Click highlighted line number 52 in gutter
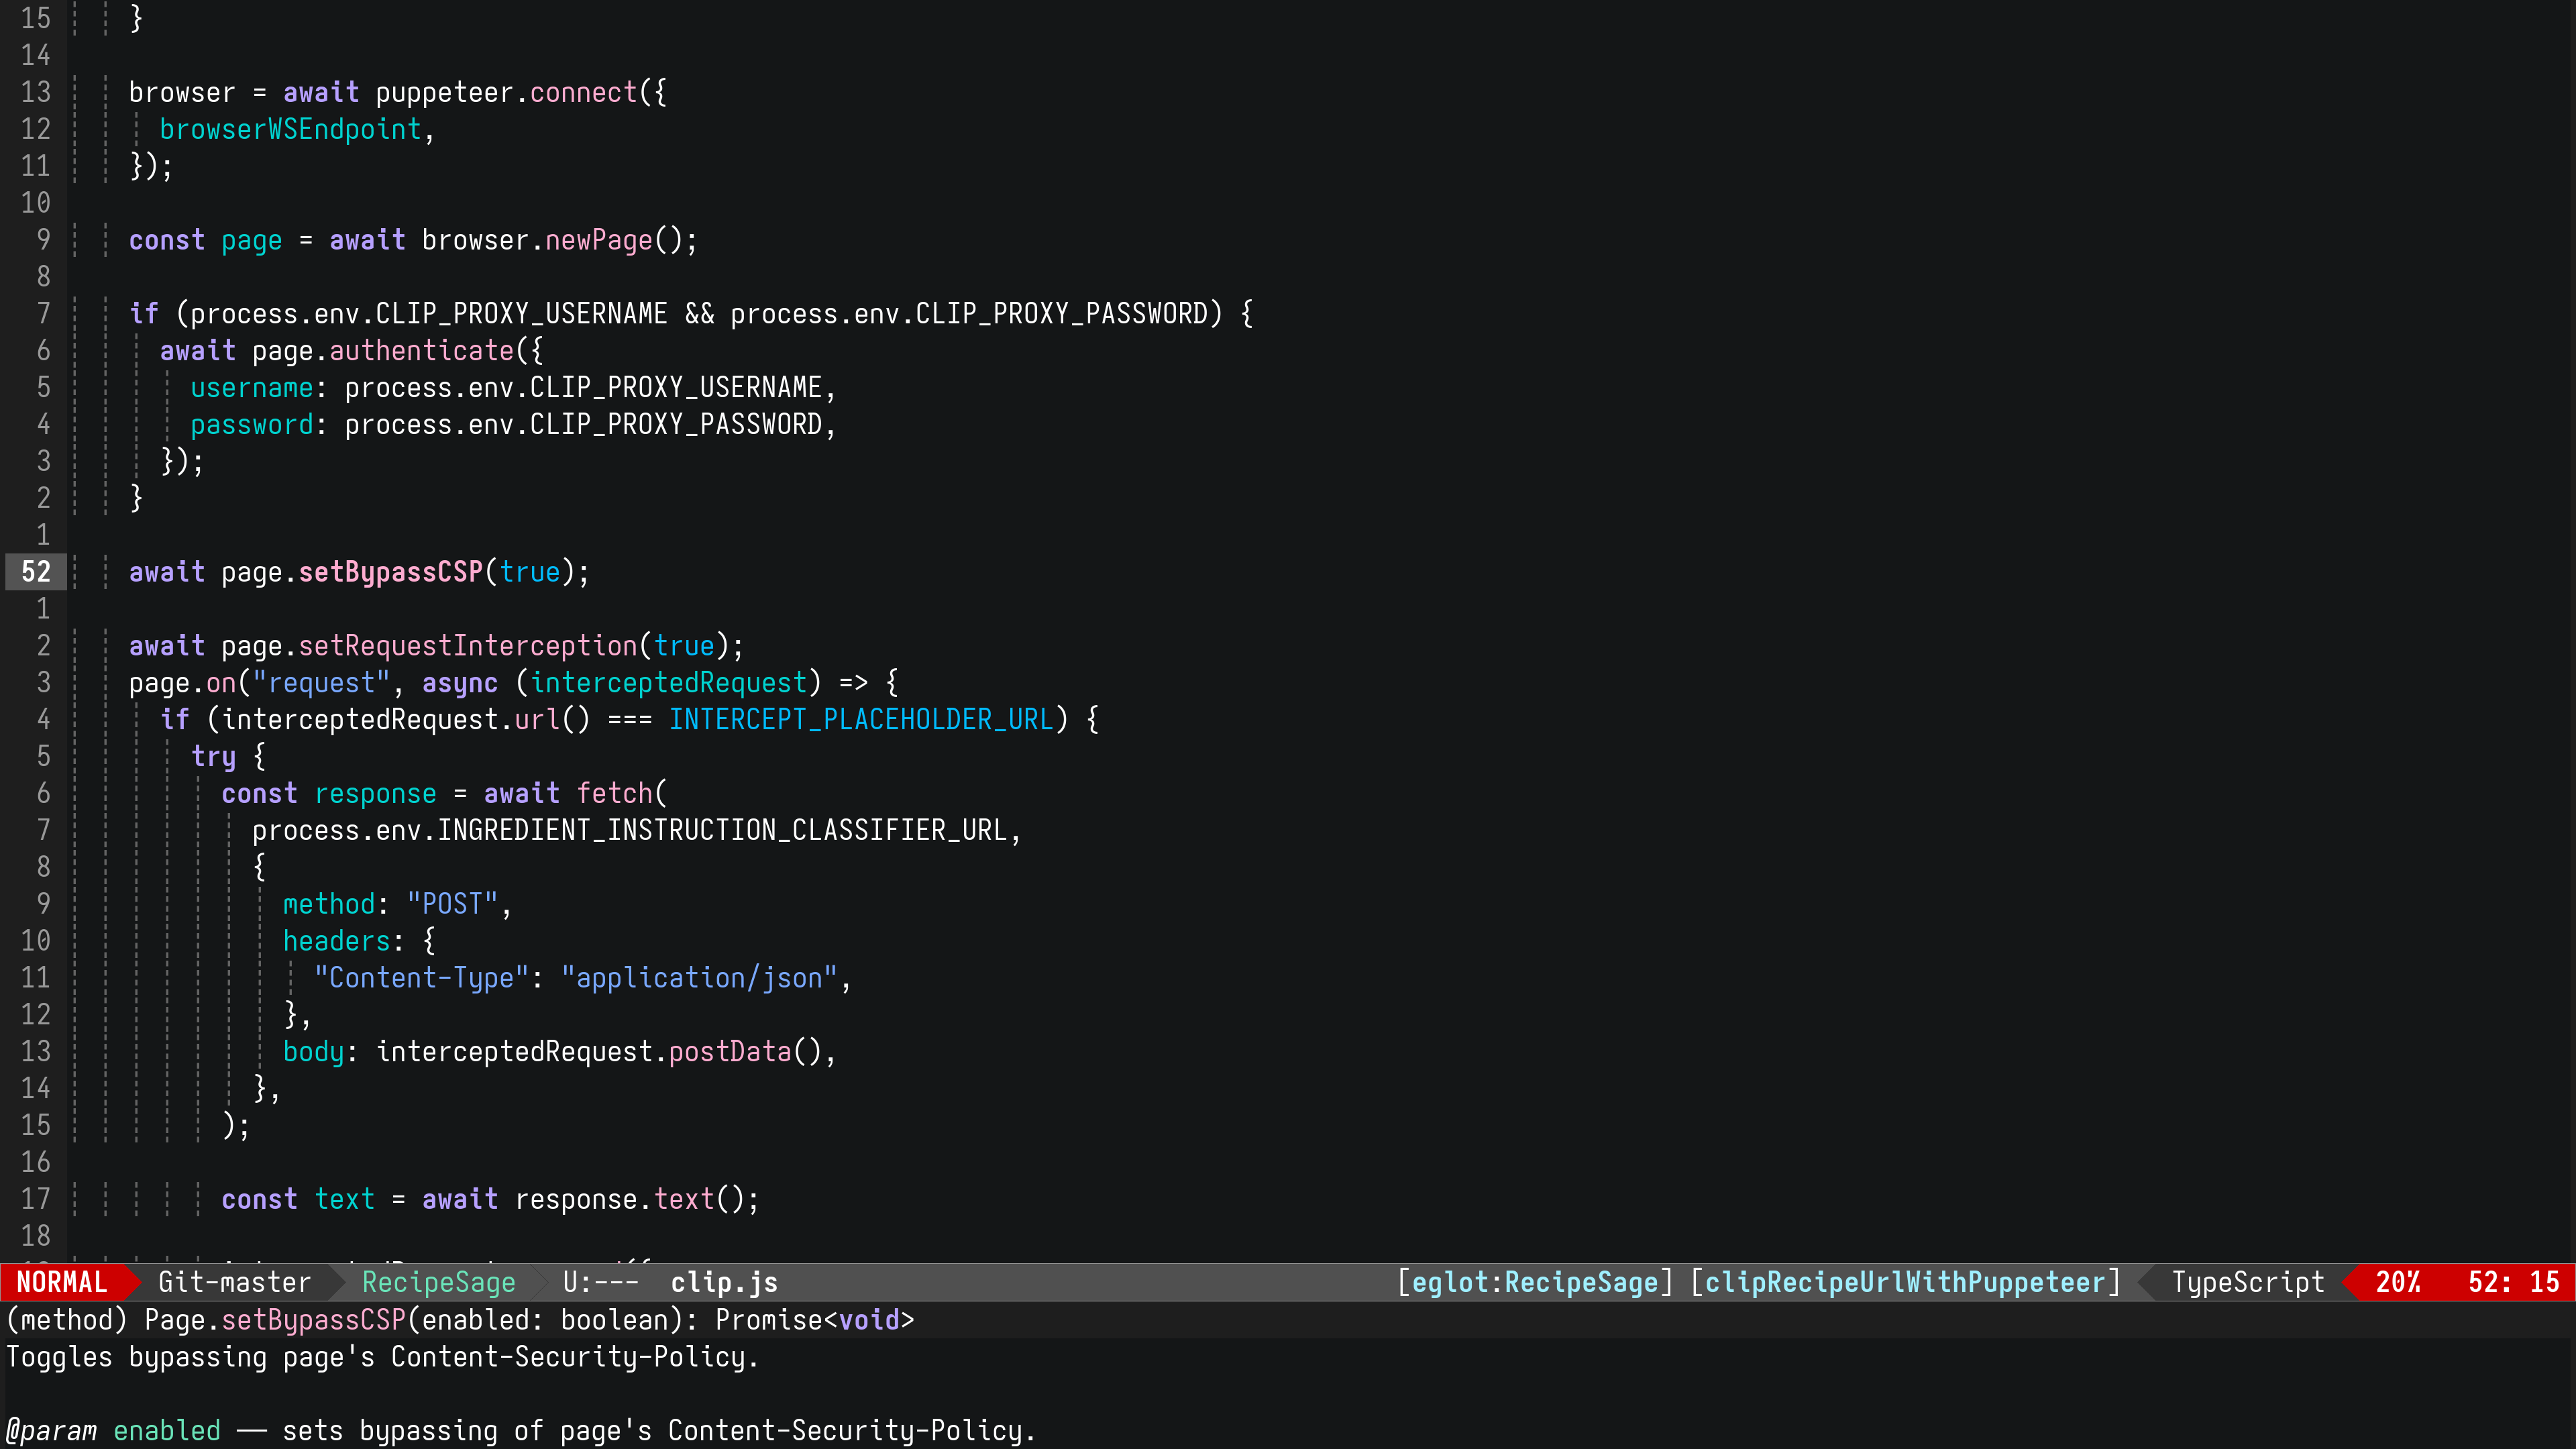2576x1449 pixels. tap(36, 572)
